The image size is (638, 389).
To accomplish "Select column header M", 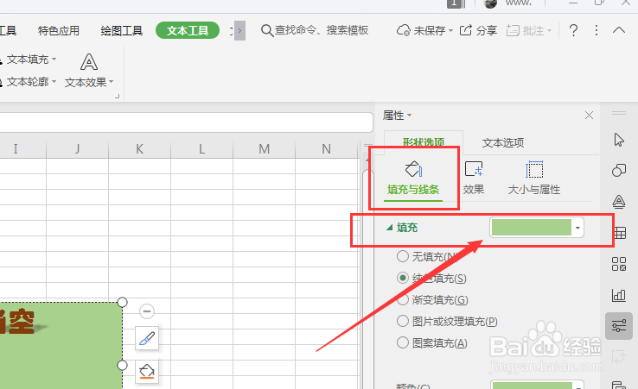I will (x=264, y=149).
